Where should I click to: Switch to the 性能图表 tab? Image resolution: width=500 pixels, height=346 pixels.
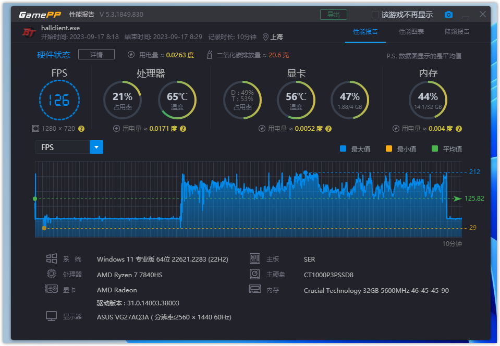pos(411,32)
